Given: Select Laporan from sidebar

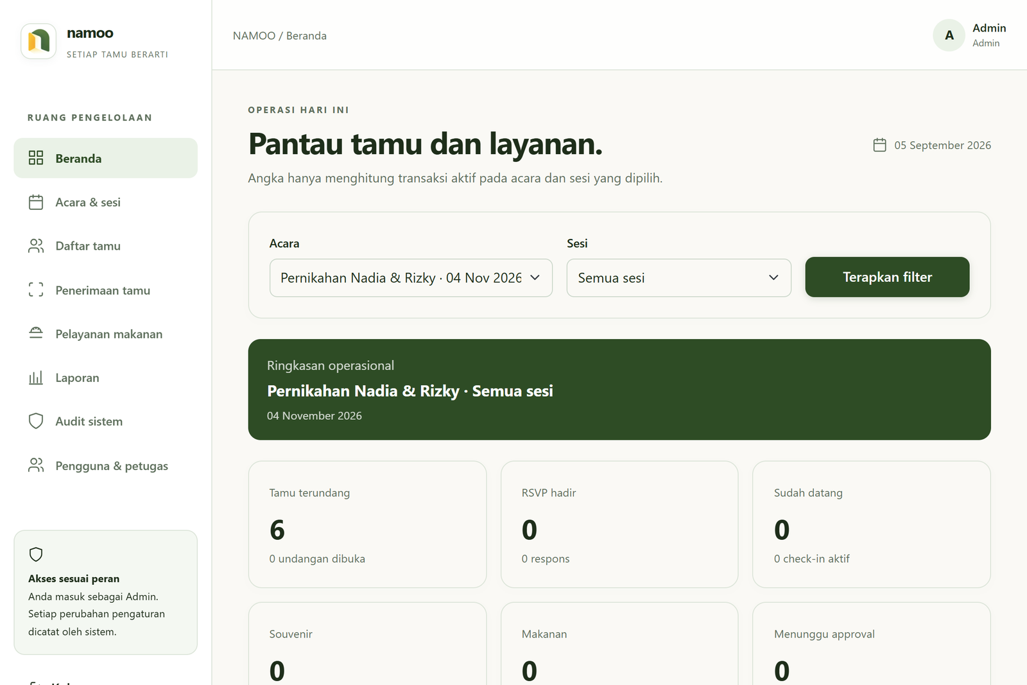Looking at the screenshot, I should (x=106, y=377).
